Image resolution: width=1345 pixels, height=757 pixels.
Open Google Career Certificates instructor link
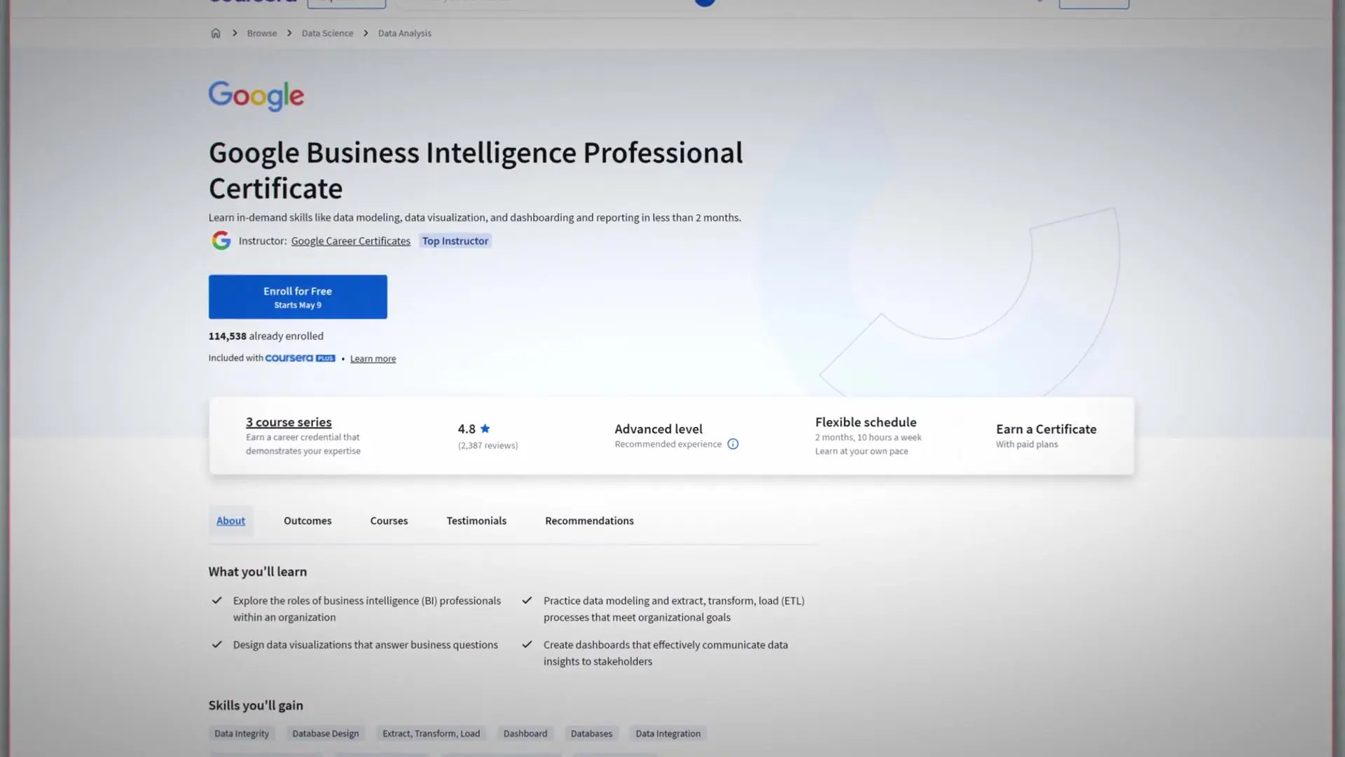pos(350,240)
